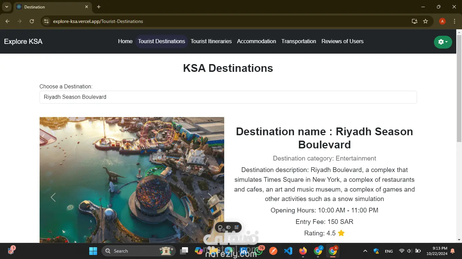Open the taskbar clock and date

(437, 251)
